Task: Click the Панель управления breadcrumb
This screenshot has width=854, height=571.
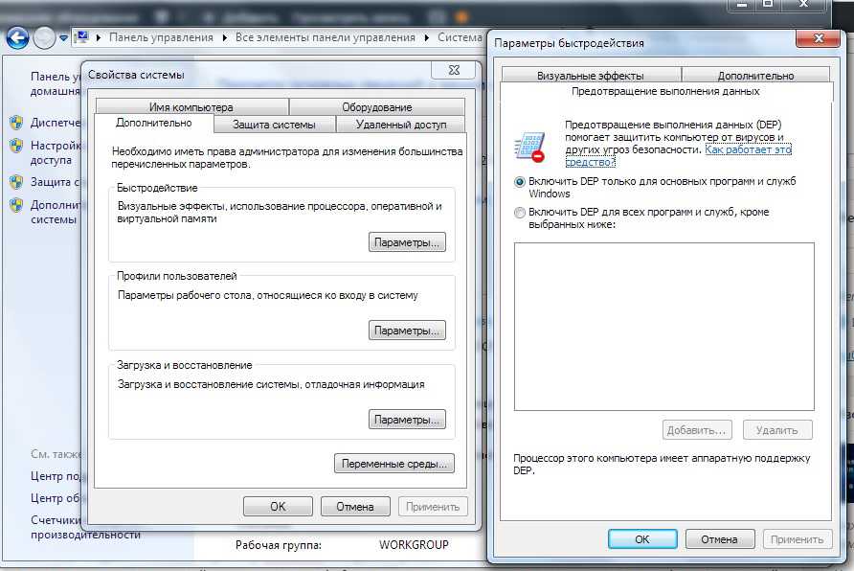Action: coord(161,37)
